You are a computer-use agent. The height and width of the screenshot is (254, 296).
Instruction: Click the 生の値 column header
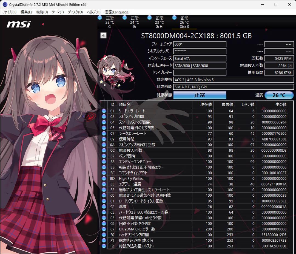pyautogui.click(x=280, y=104)
